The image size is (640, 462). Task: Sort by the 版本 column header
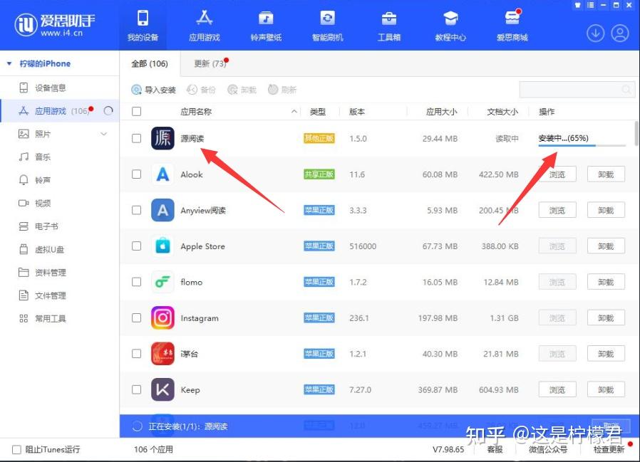coord(357,112)
